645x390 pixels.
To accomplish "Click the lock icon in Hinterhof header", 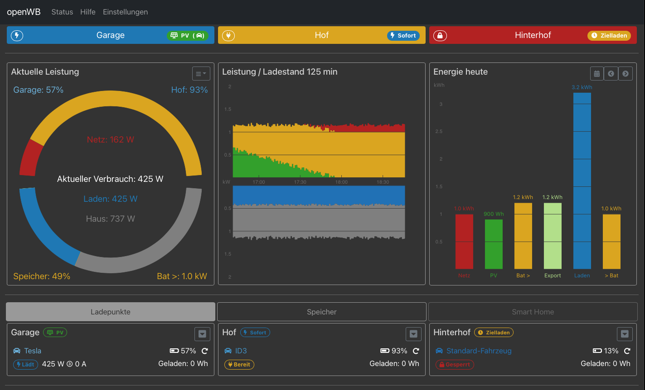I will tap(440, 35).
